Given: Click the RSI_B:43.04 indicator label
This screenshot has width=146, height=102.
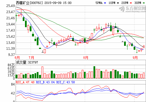Looking at the screenshot, I should [x=45, y=82].
